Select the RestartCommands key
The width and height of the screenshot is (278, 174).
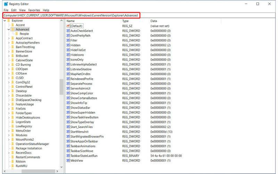tap(28, 157)
